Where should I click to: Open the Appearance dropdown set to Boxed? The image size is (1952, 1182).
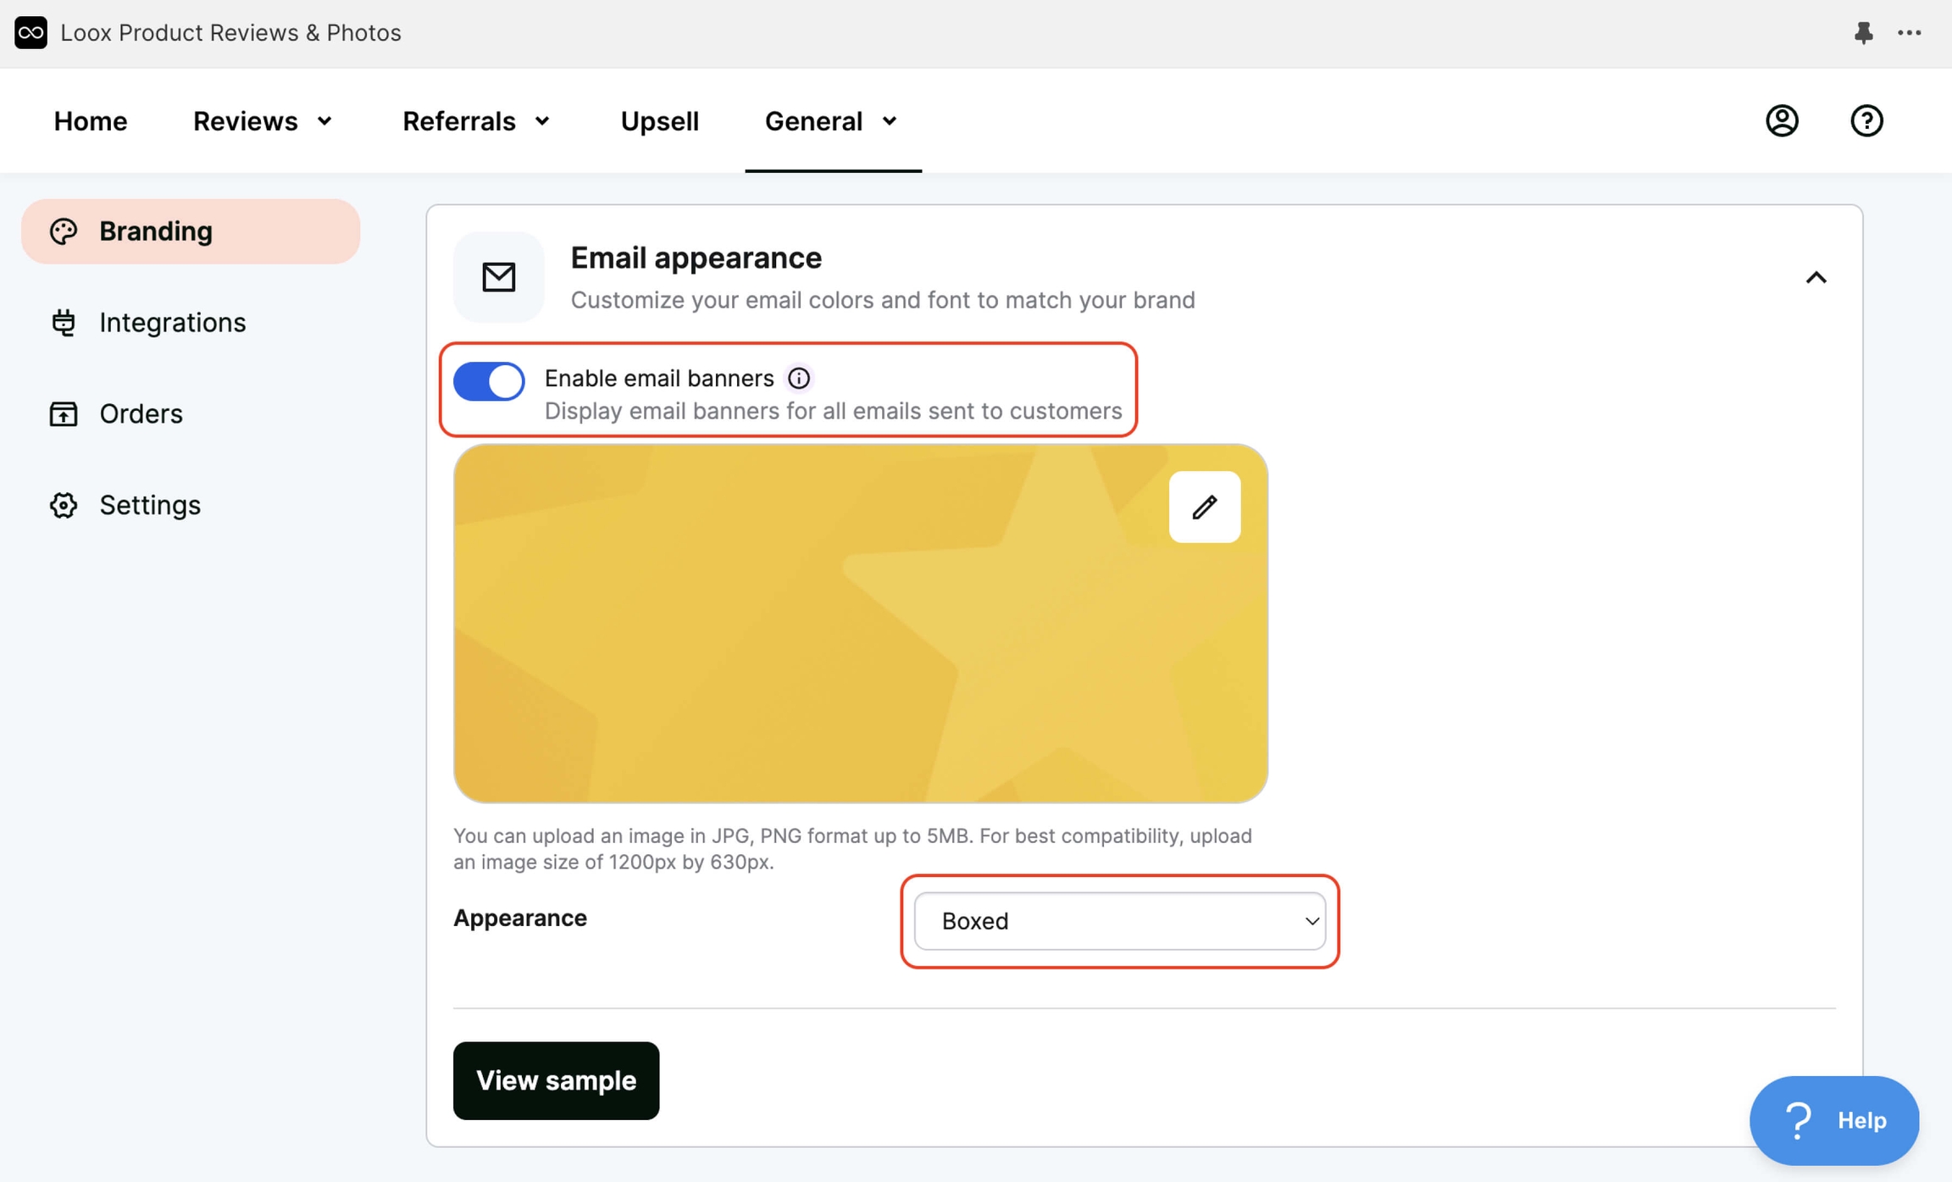click(x=1118, y=921)
